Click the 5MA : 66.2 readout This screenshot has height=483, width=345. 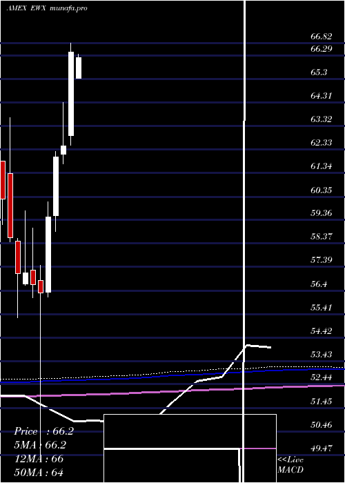click(40, 445)
